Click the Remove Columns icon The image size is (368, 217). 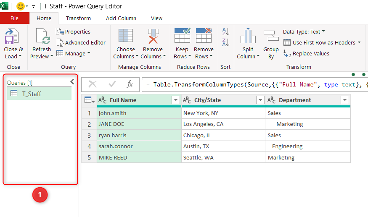click(x=153, y=37)
